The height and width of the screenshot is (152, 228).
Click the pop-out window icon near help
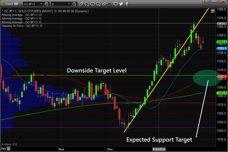[x=209, y=2]
